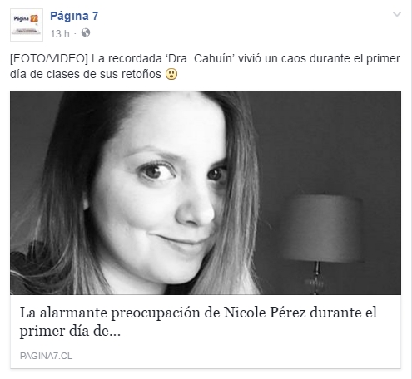Click the 13 h post timestamp

pos(60,34)
